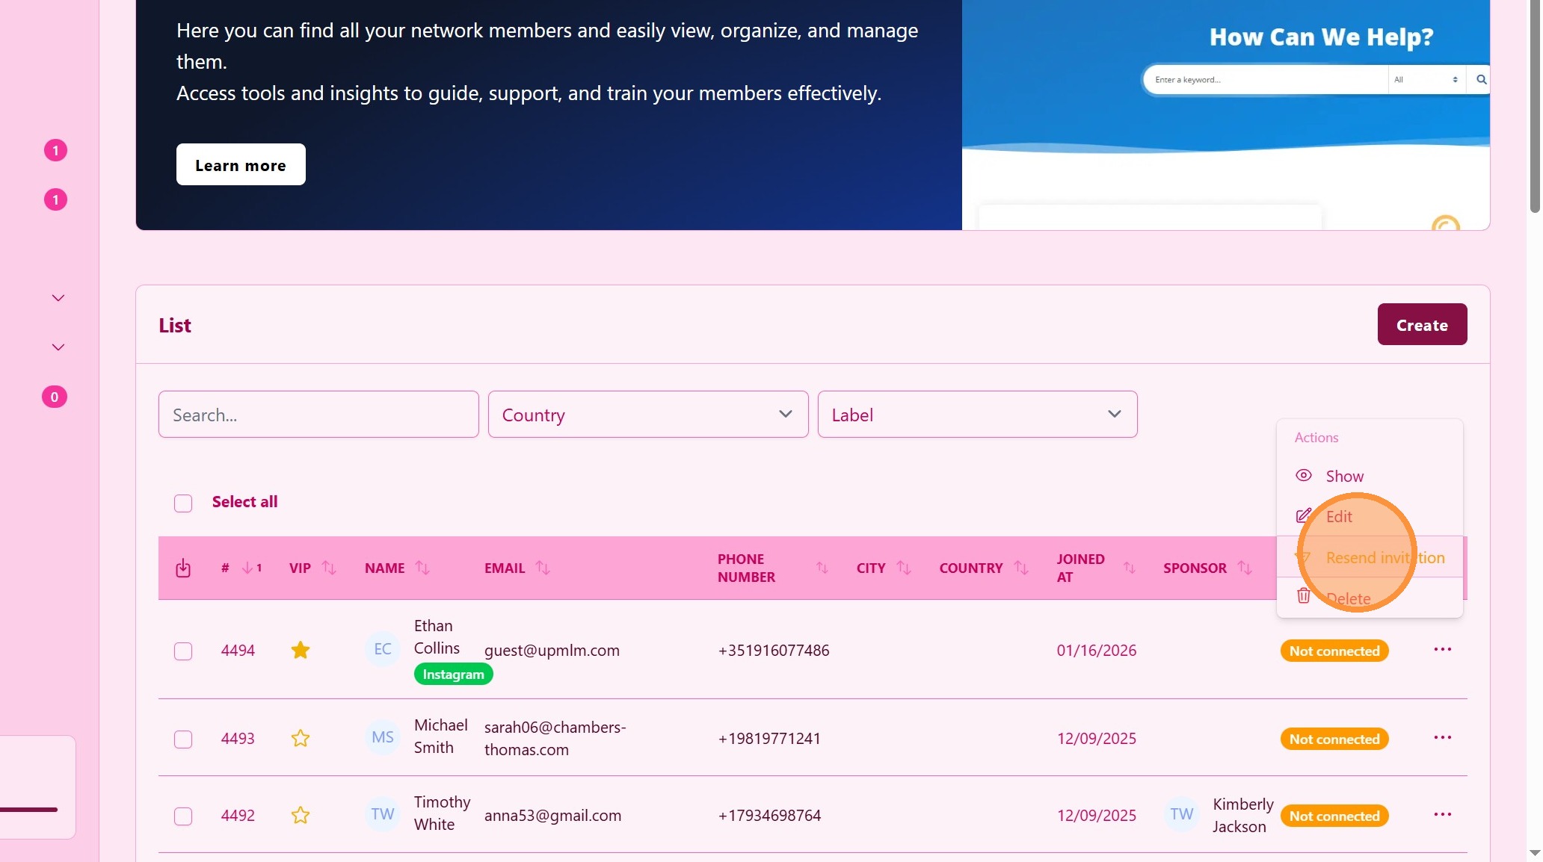
Task: Click the VIP star for Timothy White
Action: click(301, 816)
